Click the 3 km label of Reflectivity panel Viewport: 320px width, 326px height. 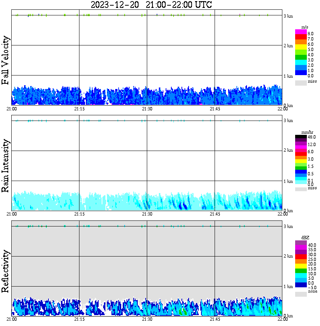tap(288, 226)
